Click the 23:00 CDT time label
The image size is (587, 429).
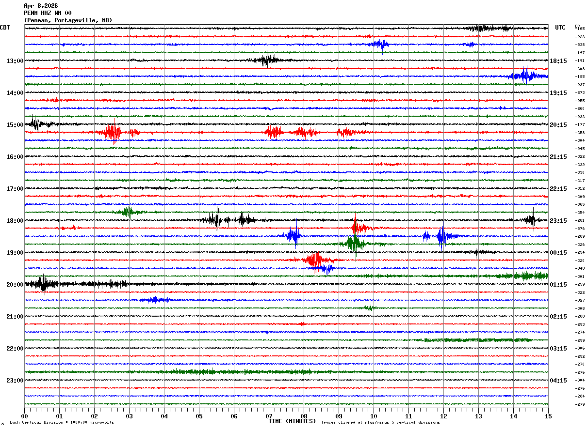click(15, 380)
